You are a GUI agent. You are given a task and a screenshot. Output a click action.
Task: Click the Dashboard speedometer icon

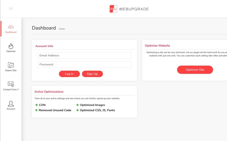11,27
